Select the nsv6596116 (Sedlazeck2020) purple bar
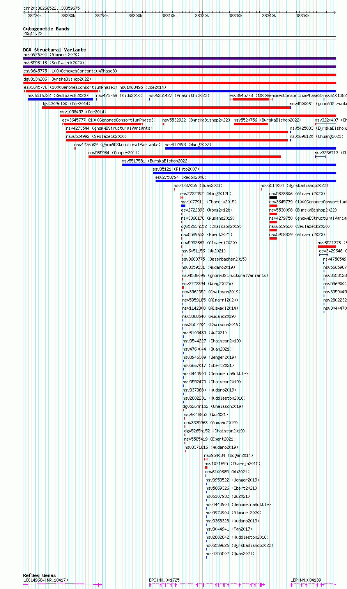The height and width of the screenshot is (589, 347). (x=179, y=67)
